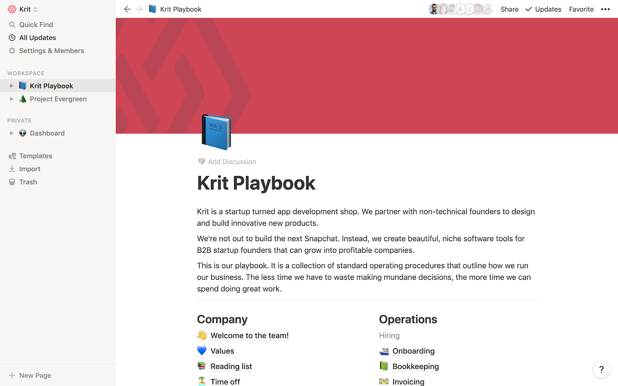Open the Krit workspace switcher
Viewport: 618px width, 386px height.
tap(23, 9)
